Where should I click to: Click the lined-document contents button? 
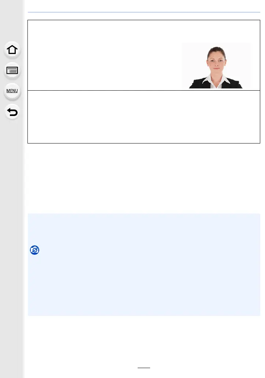click(12, 70)
